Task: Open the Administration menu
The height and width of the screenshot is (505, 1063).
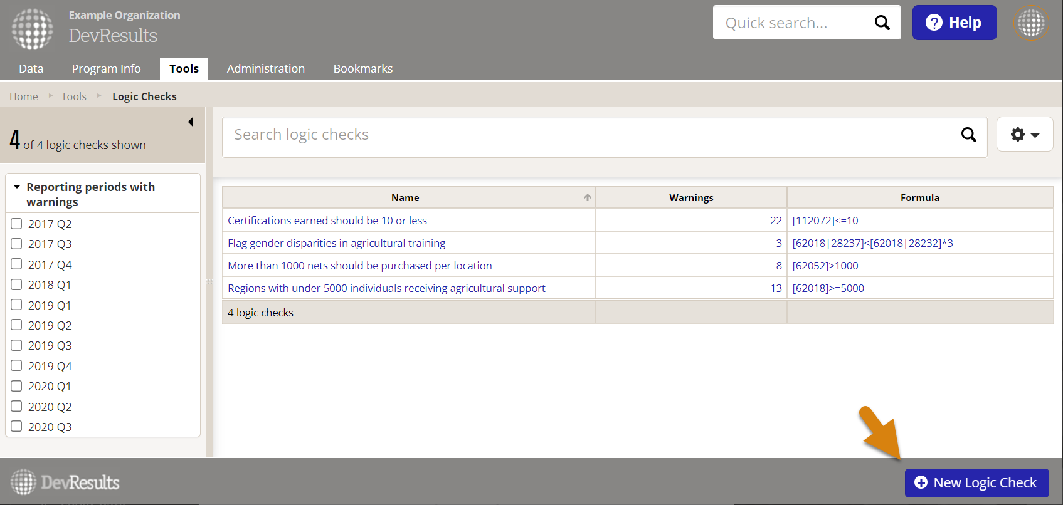Action: pyautogui.click(x=266, y=68)
